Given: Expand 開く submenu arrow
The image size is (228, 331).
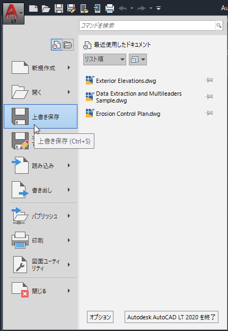Looking at the screenshot, I should [69, 92].
